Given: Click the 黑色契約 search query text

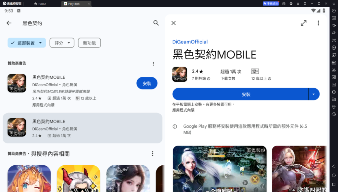Looking at the screenshot, I should 32,23.
